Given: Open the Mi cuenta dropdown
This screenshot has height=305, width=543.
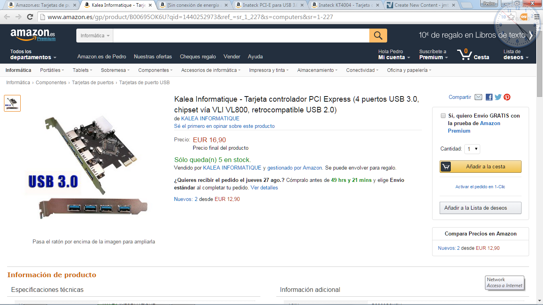Looking at the screenshot, I should (394, 54).
